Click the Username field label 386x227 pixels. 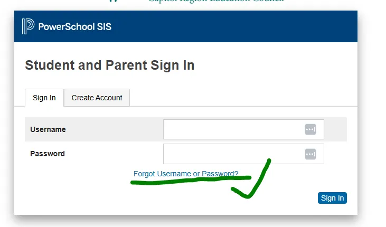pos(48,129)
